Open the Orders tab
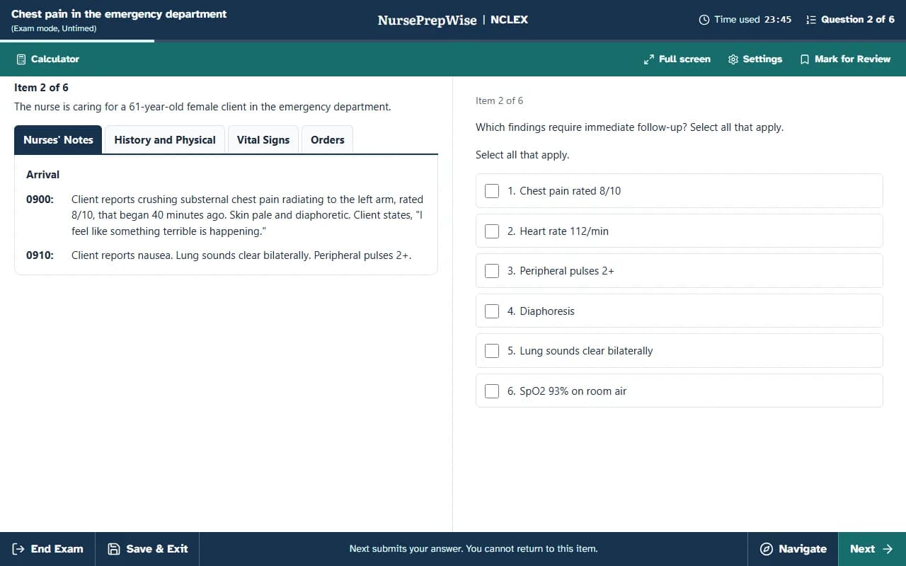The height and width of the screenshot is (566, 906). point(327,140)
